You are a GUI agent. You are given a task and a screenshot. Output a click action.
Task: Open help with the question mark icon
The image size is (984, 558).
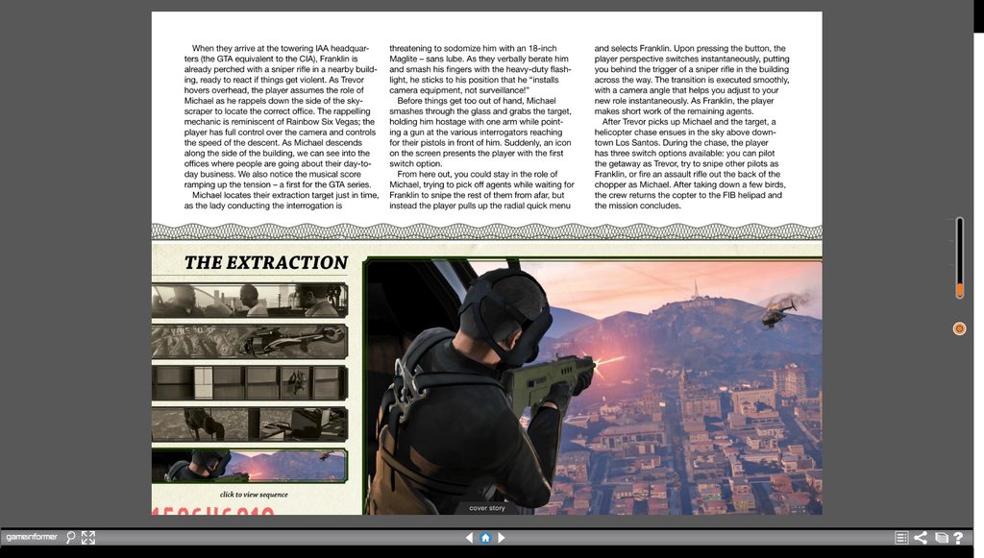tap(958, 538)
